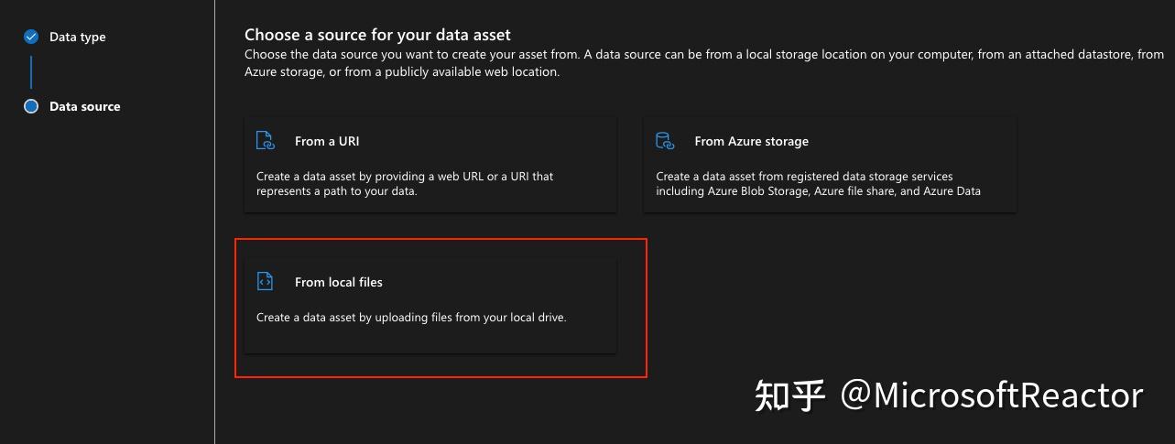
Task: Click the connector line between wizard steps
Action: click(31, 72)
